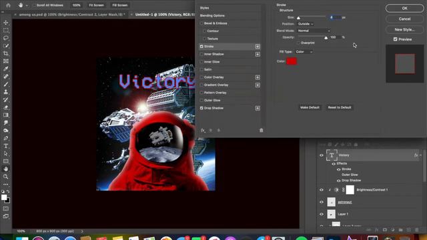Add another Stroke effect with plus button
Image resolution: width=427 pixels, height=240 pixels.
[x=258, y=47]
